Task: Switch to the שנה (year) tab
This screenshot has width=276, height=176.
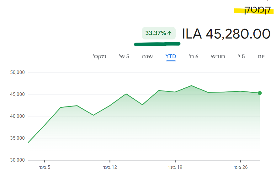Action: click(147, 56)
